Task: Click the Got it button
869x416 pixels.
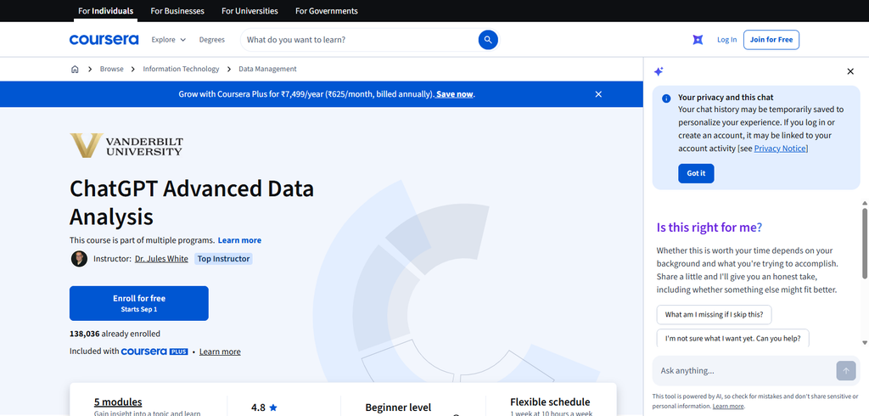Action: coord(696,173)
